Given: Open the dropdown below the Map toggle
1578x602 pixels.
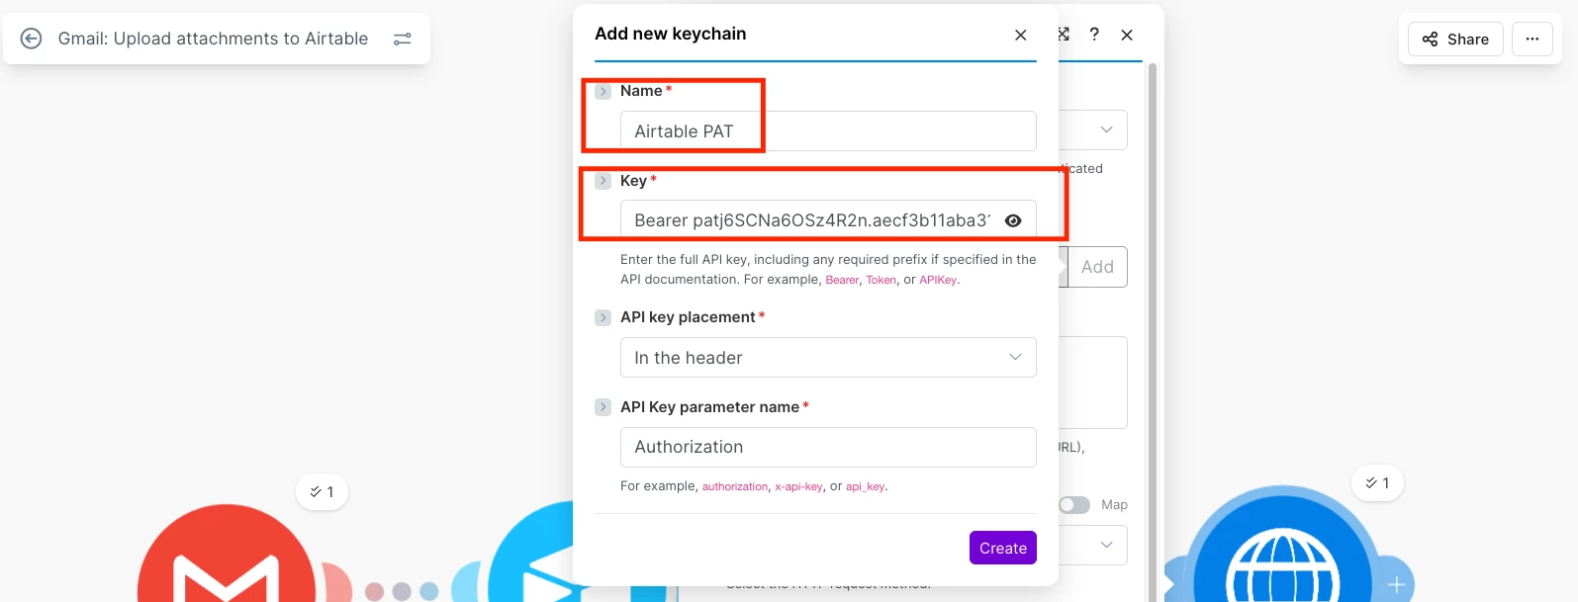Looking at the screenshot, I should point(1094,545).
